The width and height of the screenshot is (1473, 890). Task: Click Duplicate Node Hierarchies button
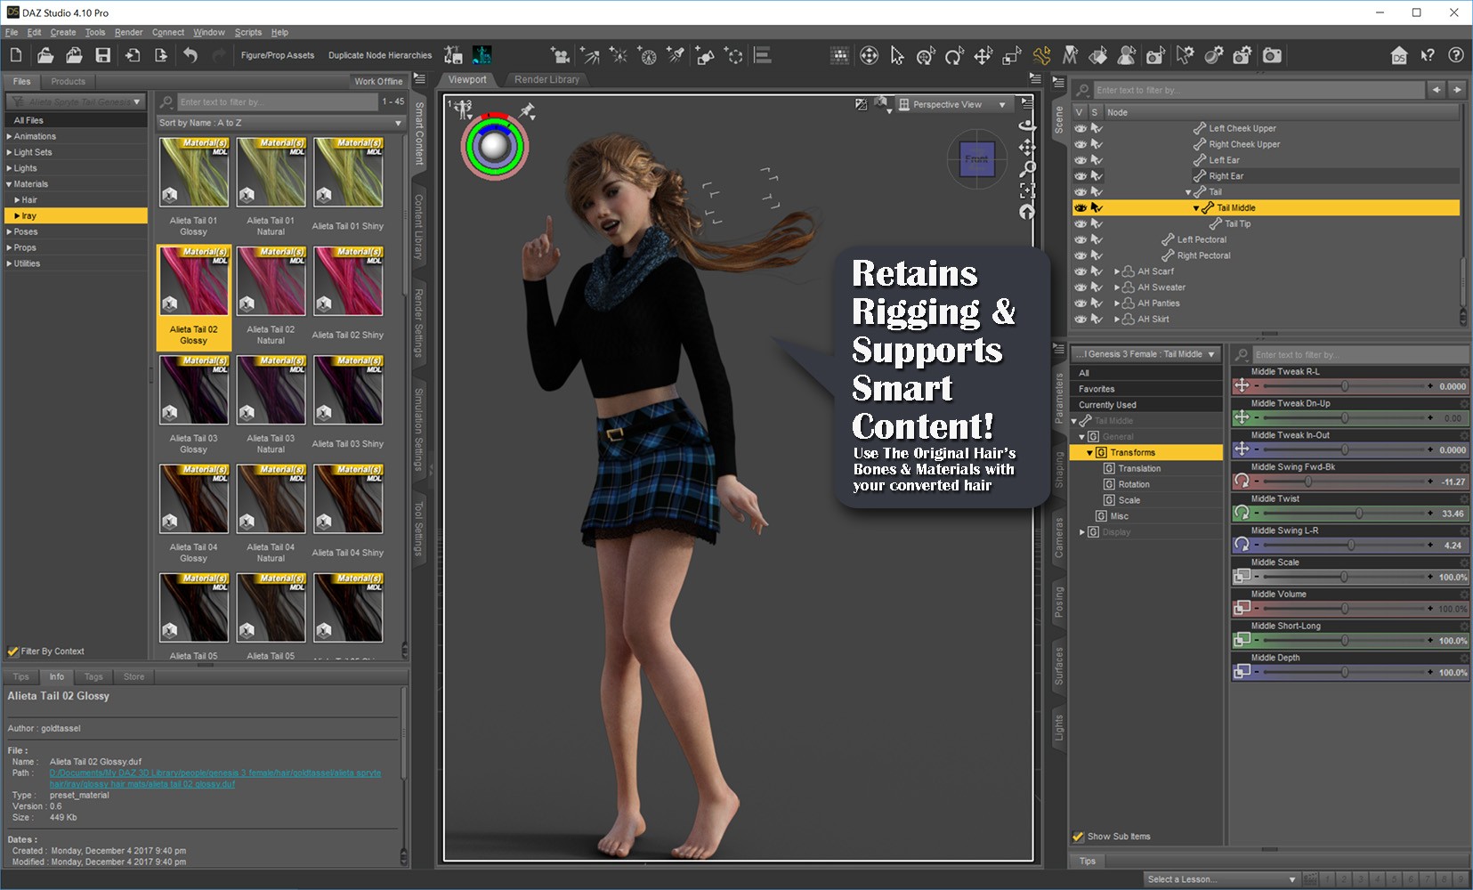point(380,55)
